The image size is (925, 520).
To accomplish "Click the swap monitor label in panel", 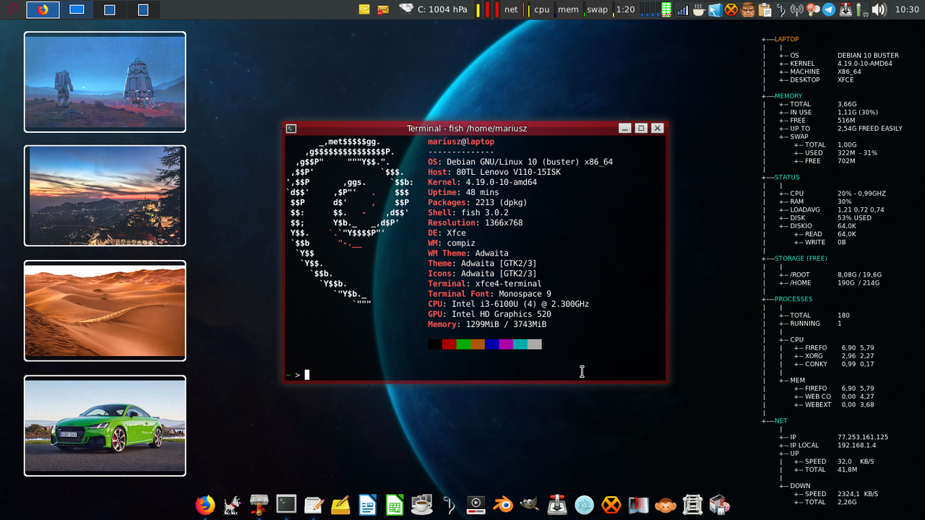I will click(x=597, y=9).
